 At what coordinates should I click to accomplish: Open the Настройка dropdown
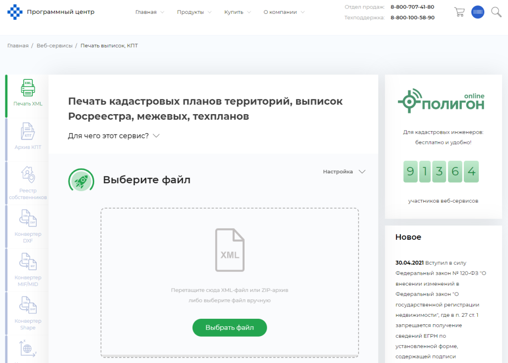click(x=342, y=171)
